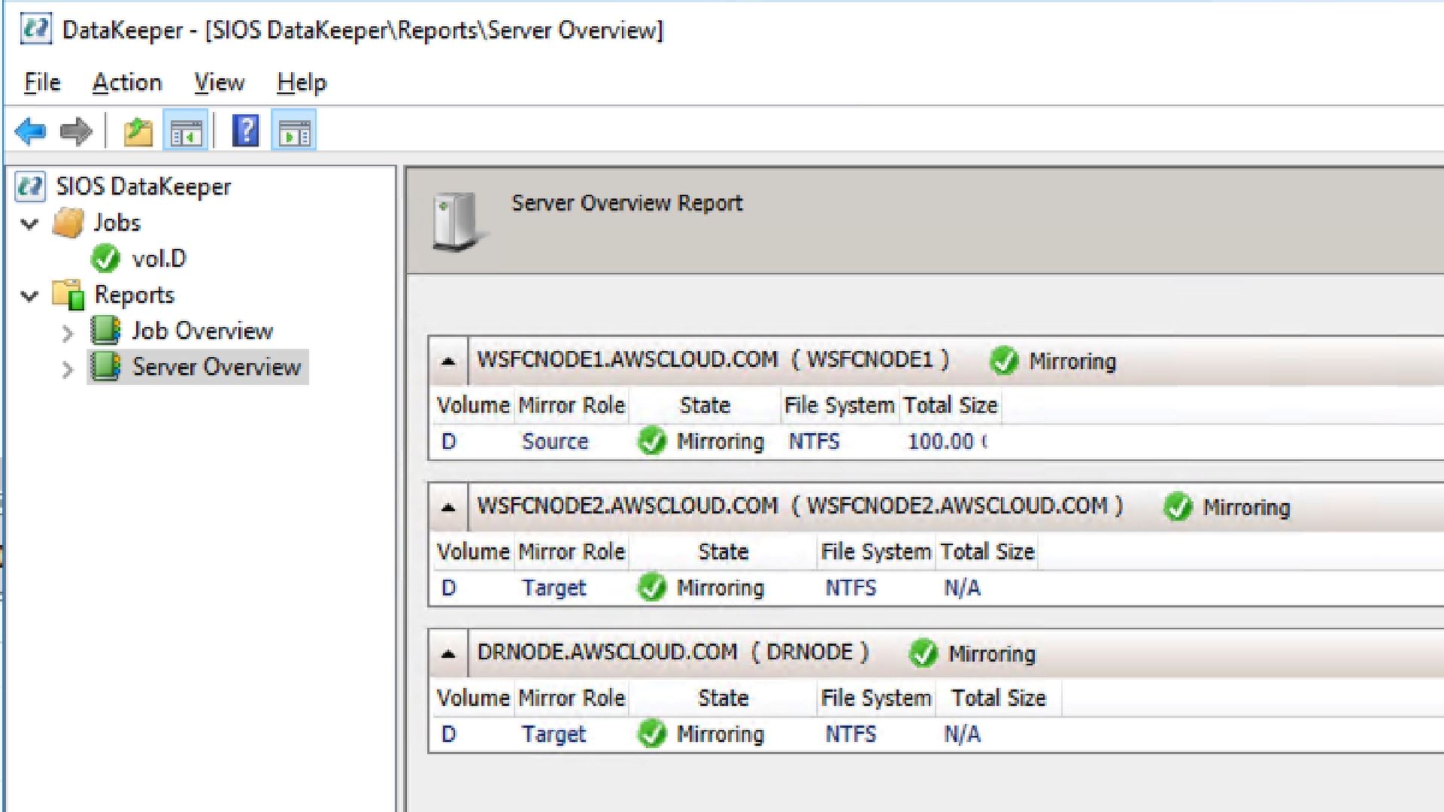The image size is (1444, 812).
Task: Click the Source mirror role cell
Action: tap(555, 441)
